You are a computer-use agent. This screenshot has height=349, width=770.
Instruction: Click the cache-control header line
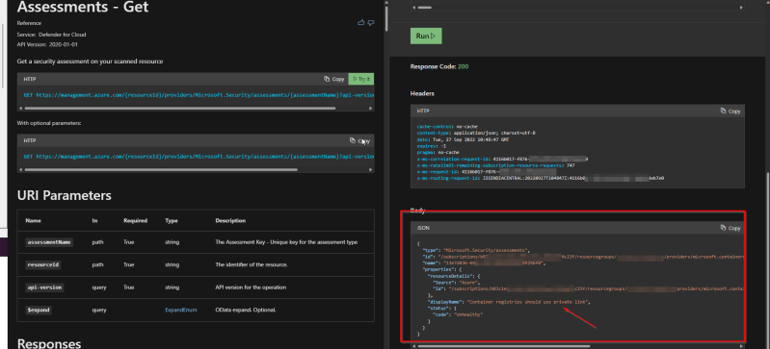[x=447, y=127]
